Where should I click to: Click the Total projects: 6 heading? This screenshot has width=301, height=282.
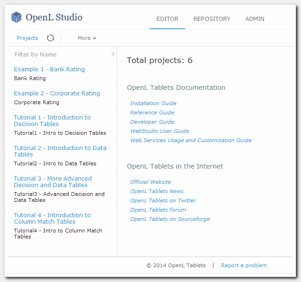pos(160,60)
